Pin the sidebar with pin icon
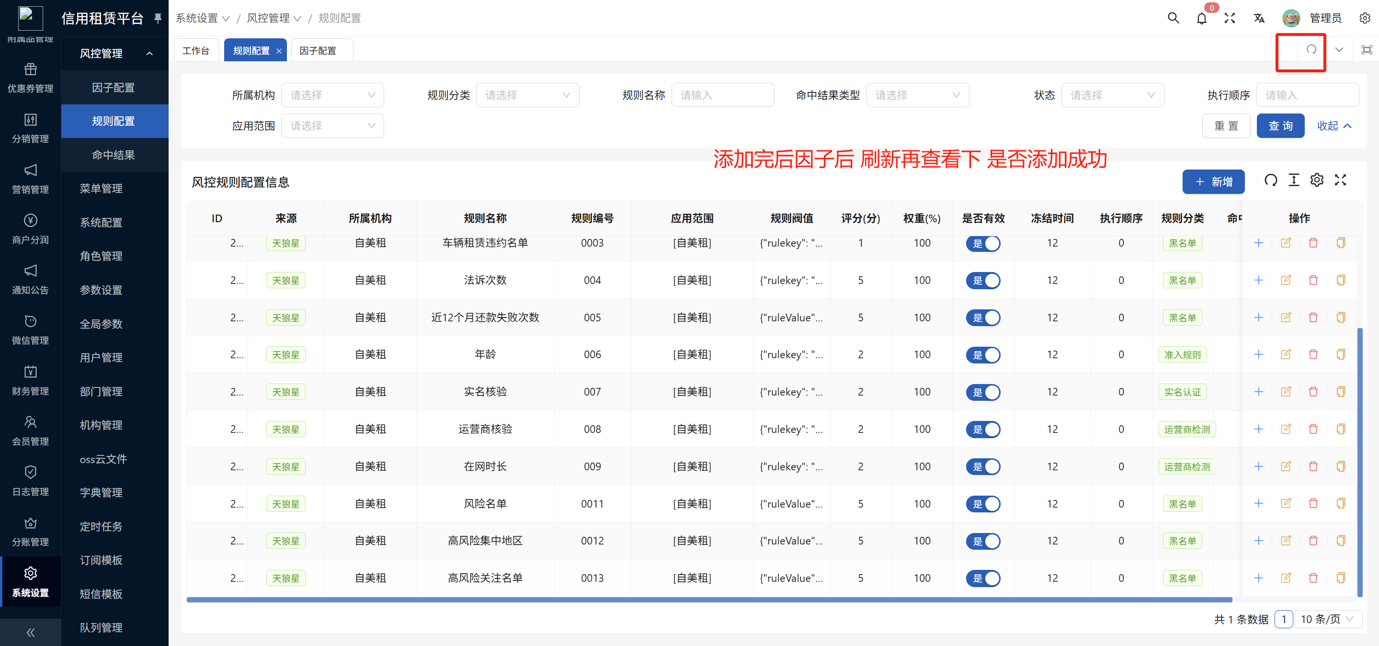 158,18
